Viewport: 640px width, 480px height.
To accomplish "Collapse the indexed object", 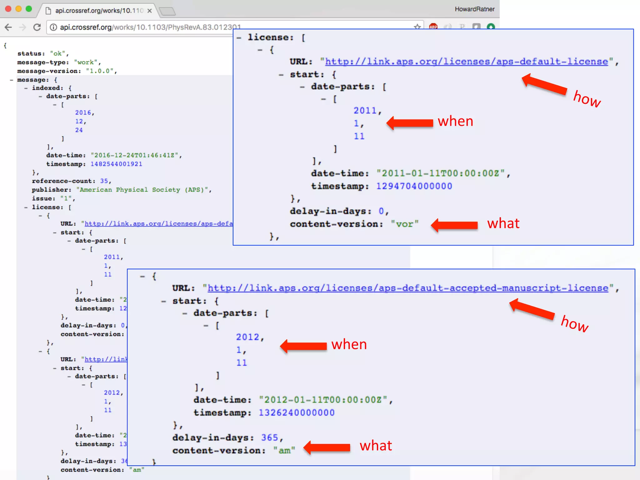I will 26,88.
